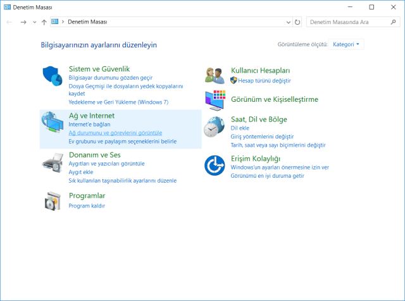The width and height of the screenshot is (405, 301).
Task: Click the Erişim Kolaylığı icon
Action: coord(215,166)
